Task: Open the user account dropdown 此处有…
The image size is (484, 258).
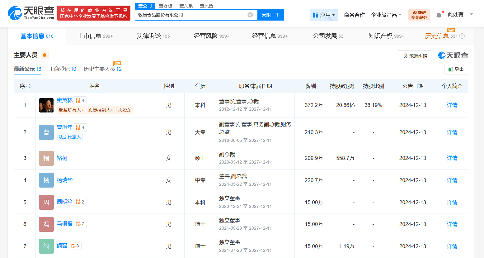Action: (460, 15)
